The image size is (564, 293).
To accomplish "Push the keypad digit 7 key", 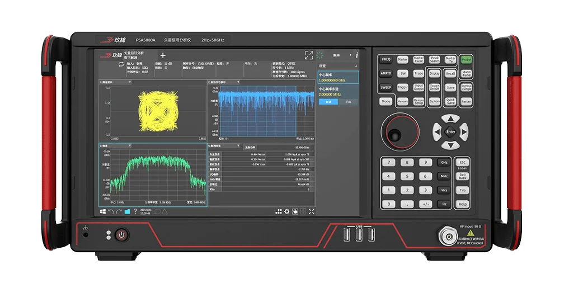I will tap(388, 163).
